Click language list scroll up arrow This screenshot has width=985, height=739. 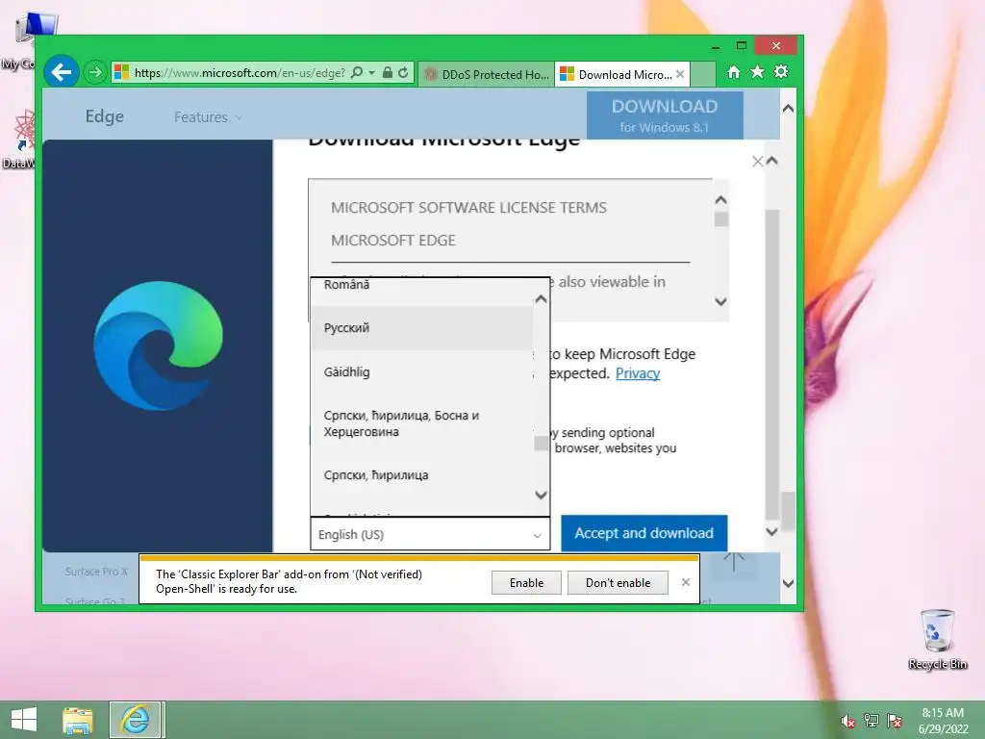[x=541, y=299]
